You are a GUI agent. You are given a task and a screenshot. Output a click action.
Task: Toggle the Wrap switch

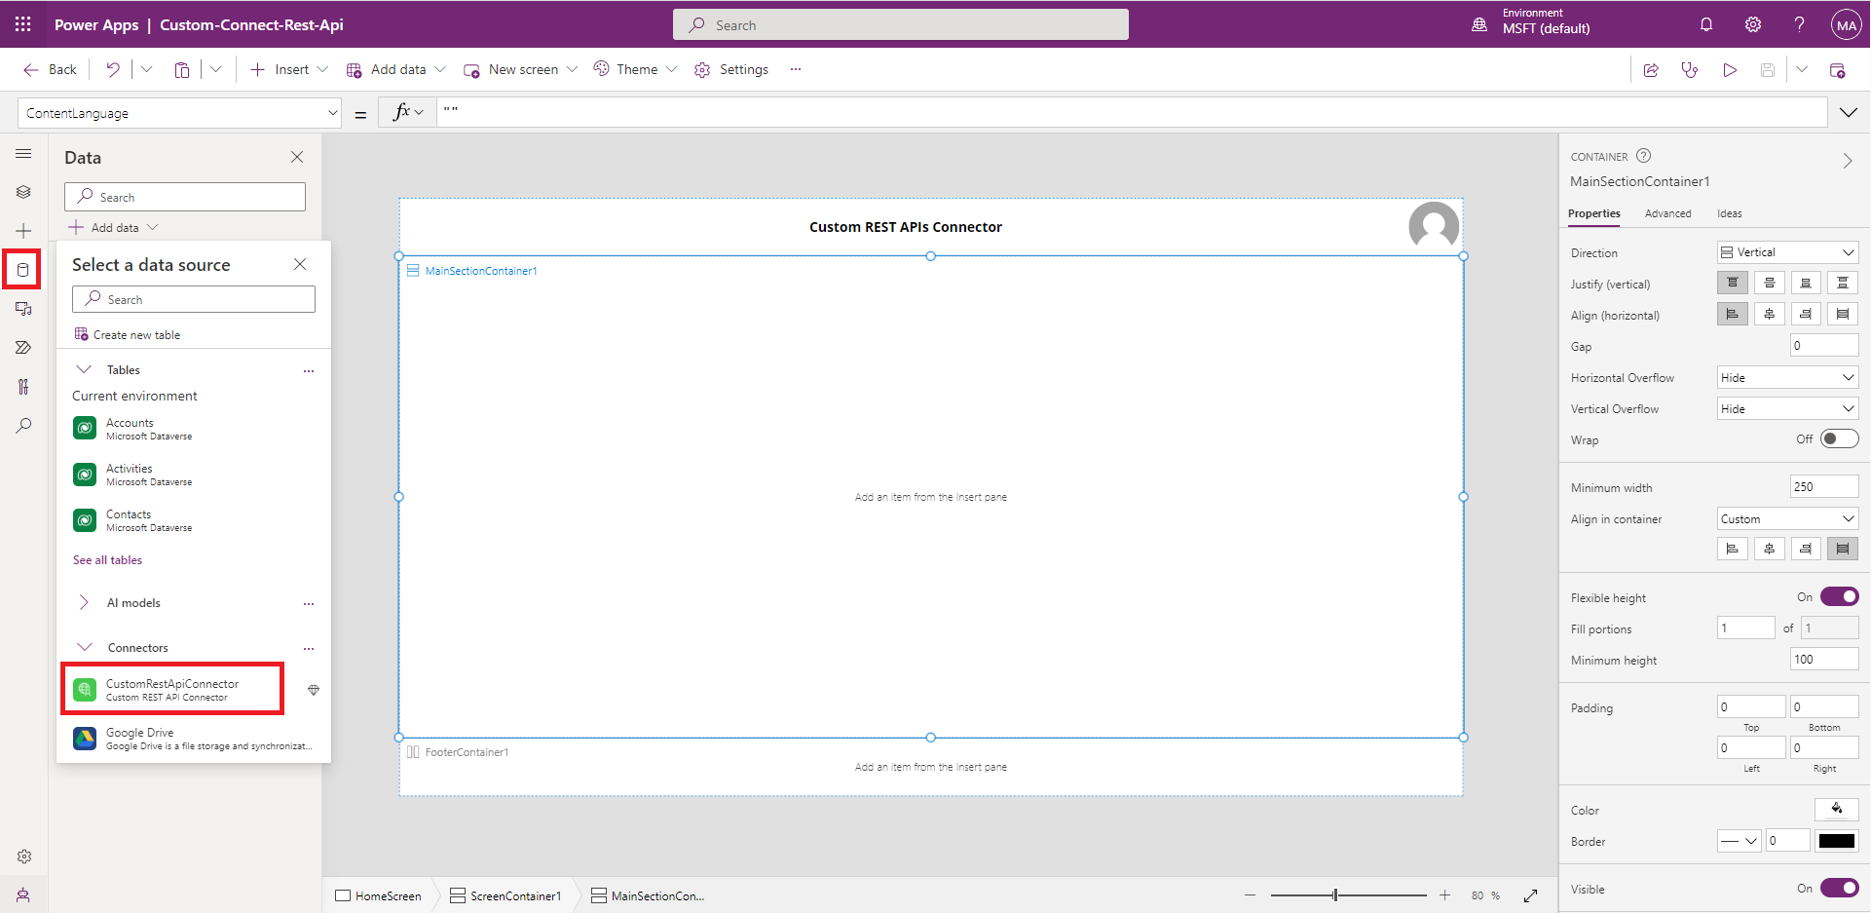(x=1838, y=439)
